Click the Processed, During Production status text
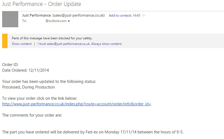Viewport: 224px width, 139px height. pos(28,87)
